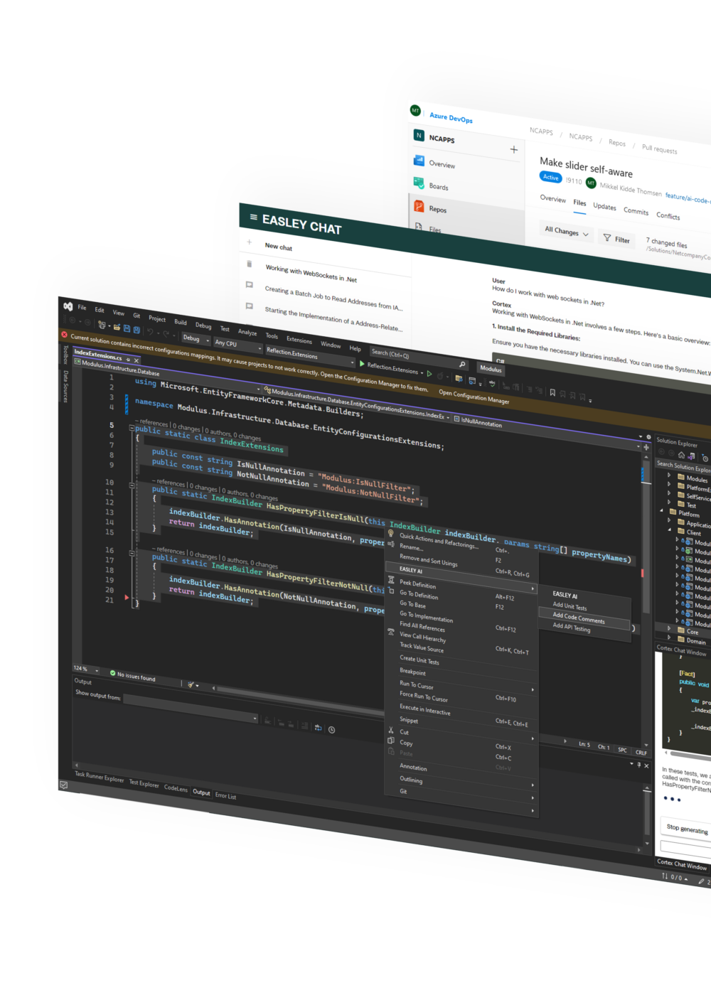This screenshot has height=995, width=711.
Task: Select Add Code Comments in Easley AI submenu
Action: 579,618
